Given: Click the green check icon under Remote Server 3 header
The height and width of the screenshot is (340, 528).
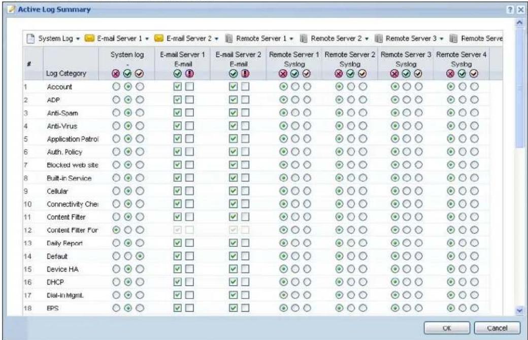Looking at the screenshot, I should tap(406, 74).
